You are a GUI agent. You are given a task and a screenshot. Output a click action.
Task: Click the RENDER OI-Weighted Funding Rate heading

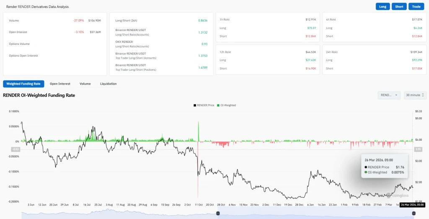coord(39,95)
